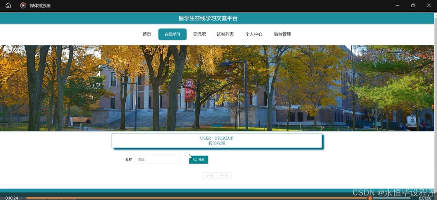This screenshot has height=200, width=437.
Task: Minimize the media player window
Action: pyautogui.click(x=397, y=5)
